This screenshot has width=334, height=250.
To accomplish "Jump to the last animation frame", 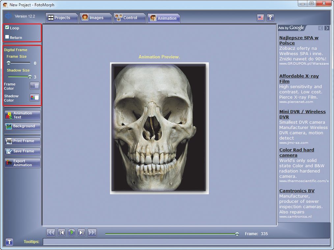I will [92, 233].
